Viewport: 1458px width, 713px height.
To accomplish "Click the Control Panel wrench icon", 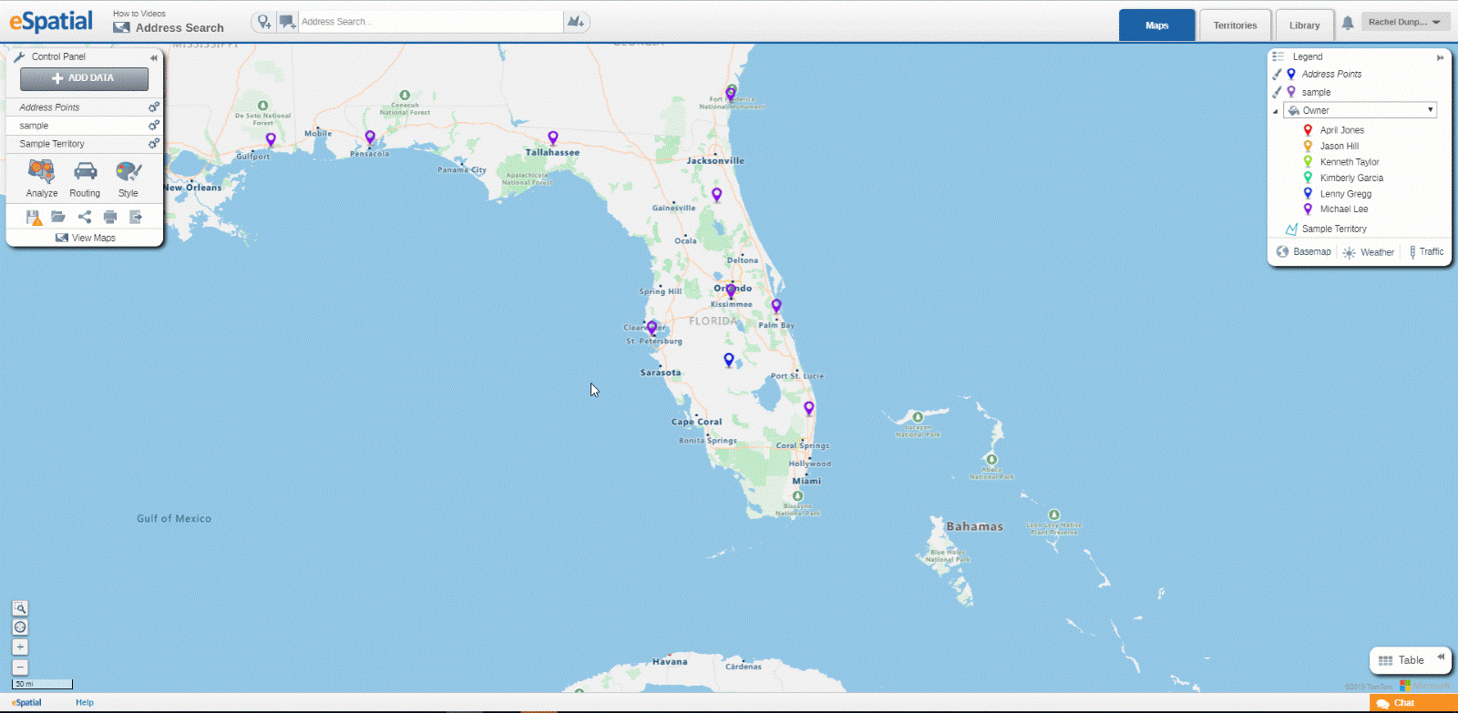I will (x=19, y=56).
